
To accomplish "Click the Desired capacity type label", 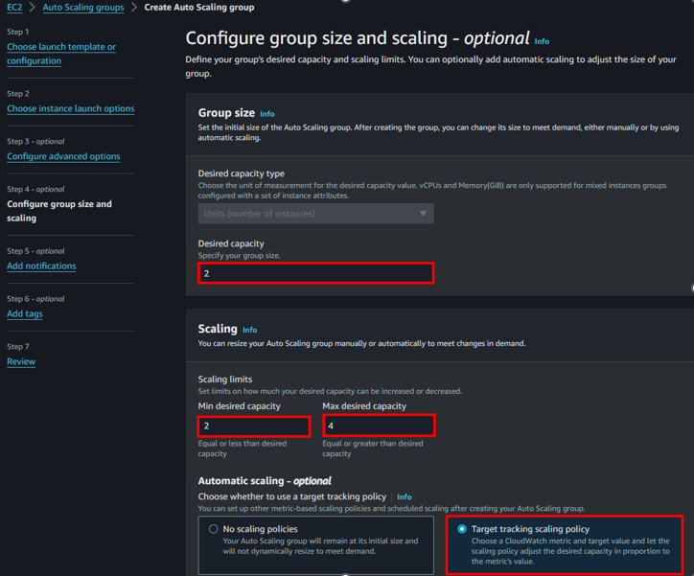I will coord(242,173).
